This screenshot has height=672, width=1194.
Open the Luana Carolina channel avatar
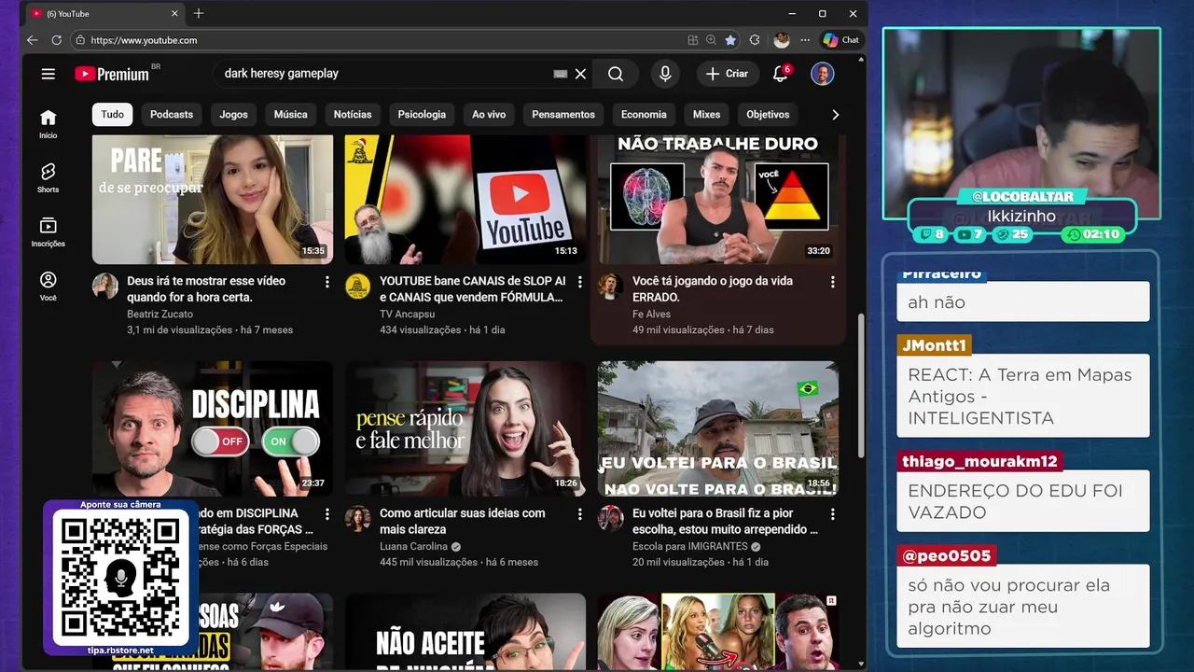[x=357, y=518]
